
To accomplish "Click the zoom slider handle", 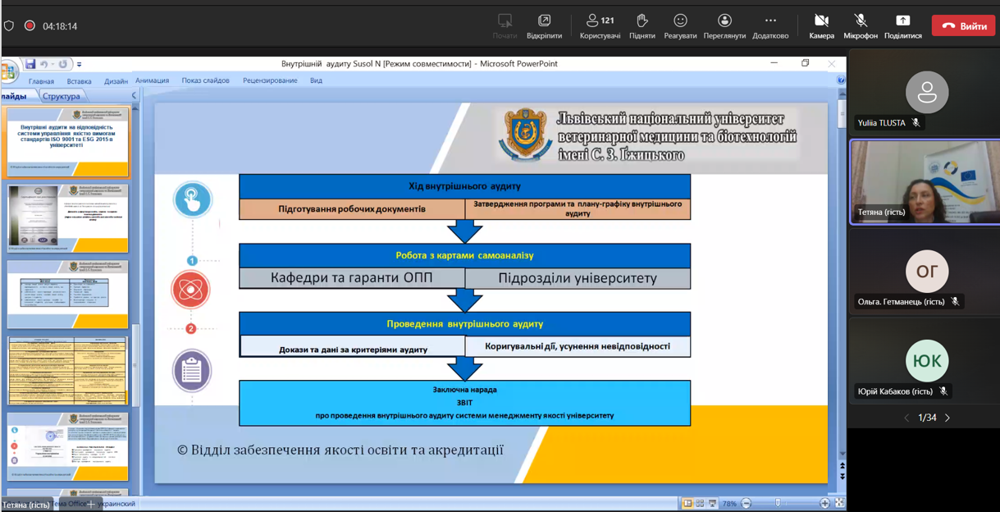I will [778, 504].
